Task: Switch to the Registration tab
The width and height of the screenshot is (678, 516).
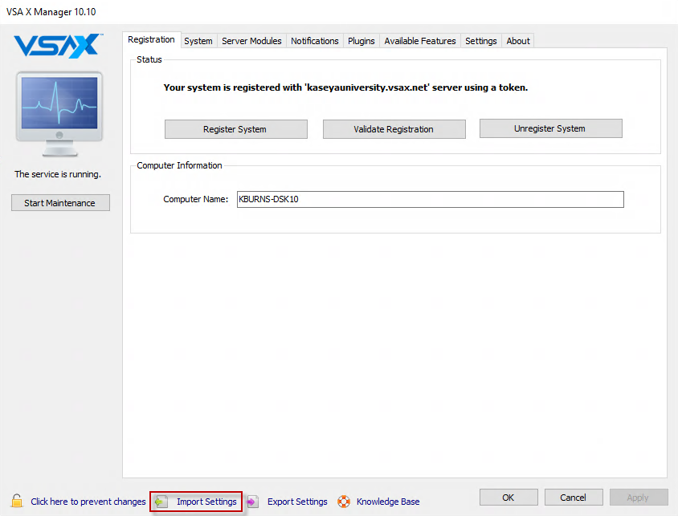Action: click(x=151, y=40)
